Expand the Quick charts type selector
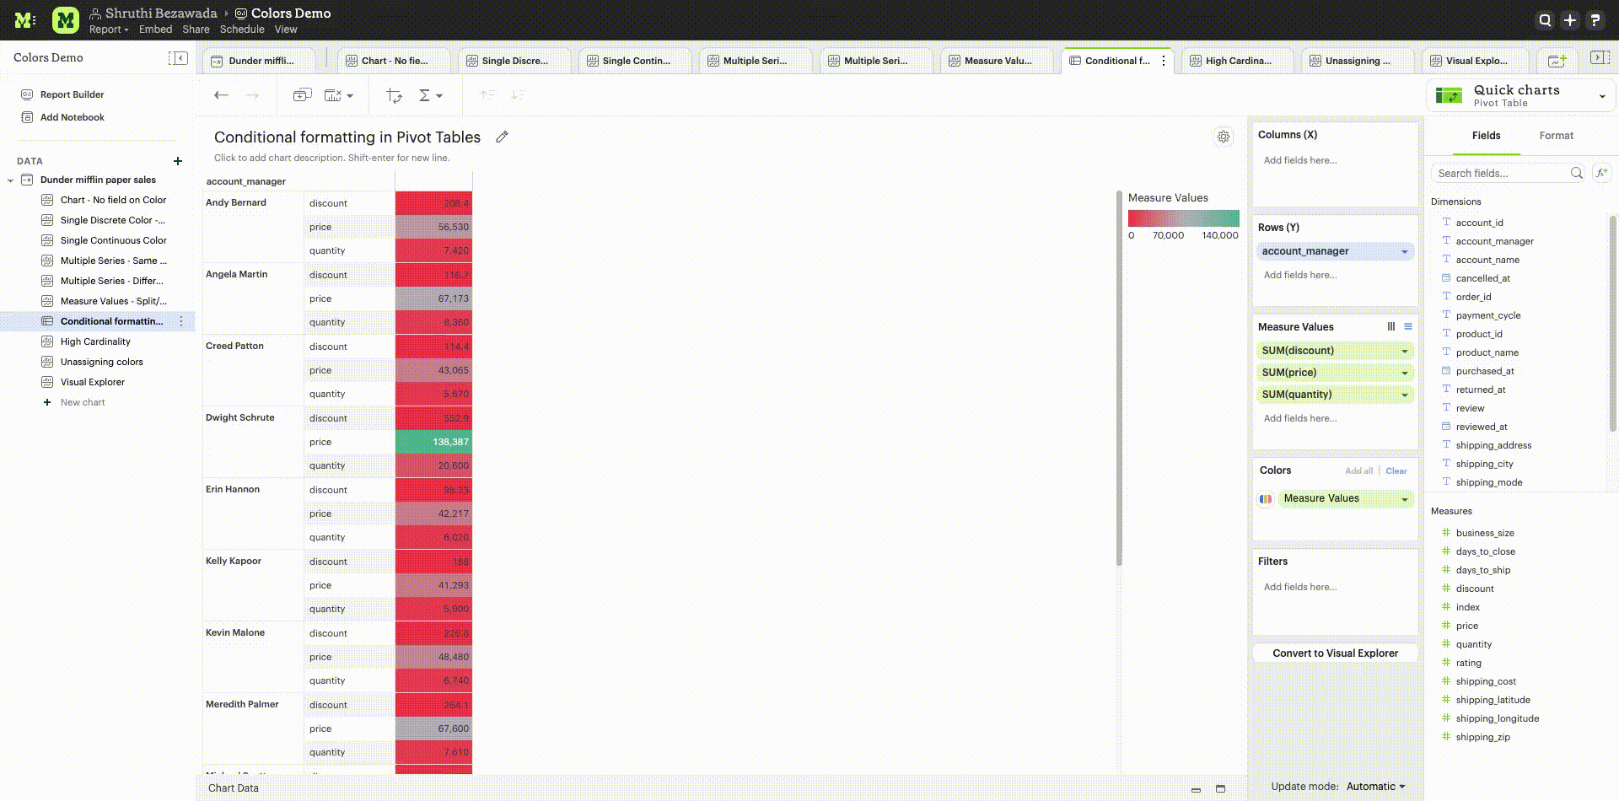 (x=1602, y=96)
